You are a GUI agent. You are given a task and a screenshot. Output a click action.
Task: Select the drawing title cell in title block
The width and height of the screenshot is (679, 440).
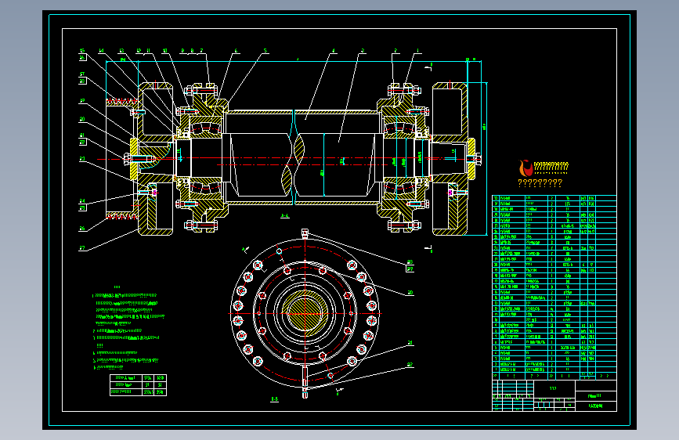(554, 388)
